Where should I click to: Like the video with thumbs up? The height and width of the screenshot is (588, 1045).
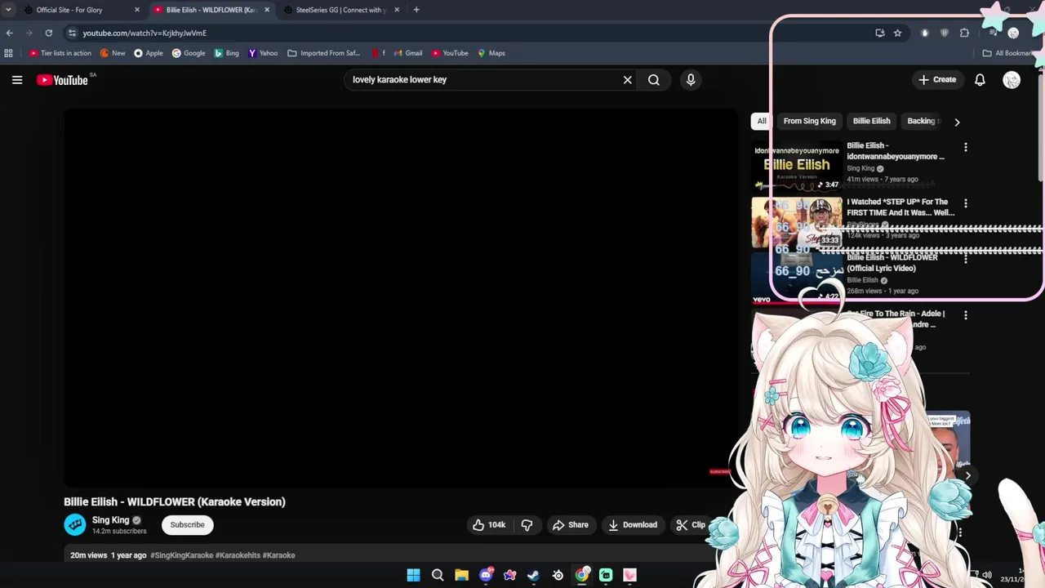pyautogui.click(x=489, y=525)
